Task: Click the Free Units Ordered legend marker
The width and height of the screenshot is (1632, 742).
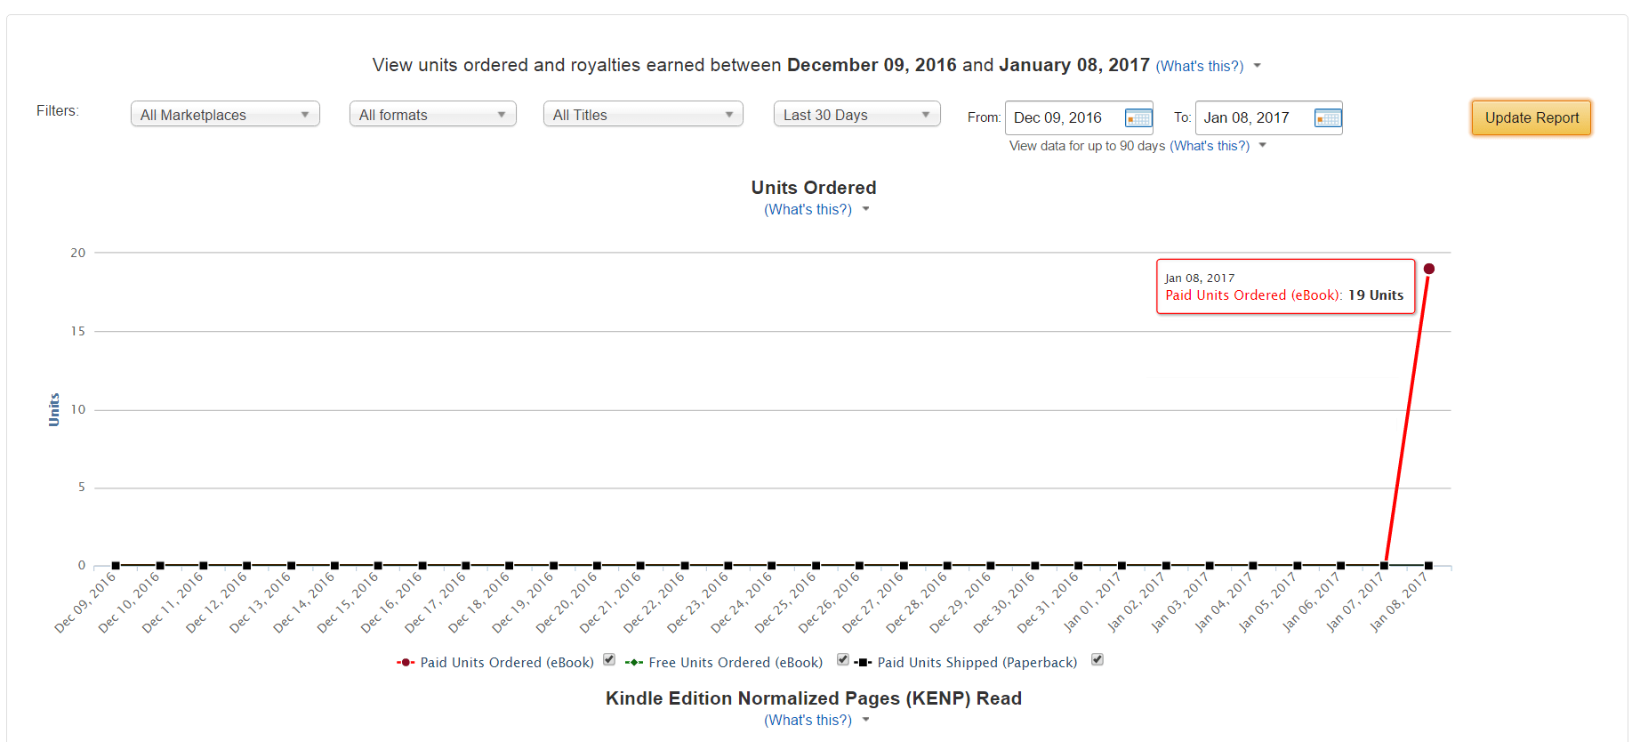Action: [634, 663]
